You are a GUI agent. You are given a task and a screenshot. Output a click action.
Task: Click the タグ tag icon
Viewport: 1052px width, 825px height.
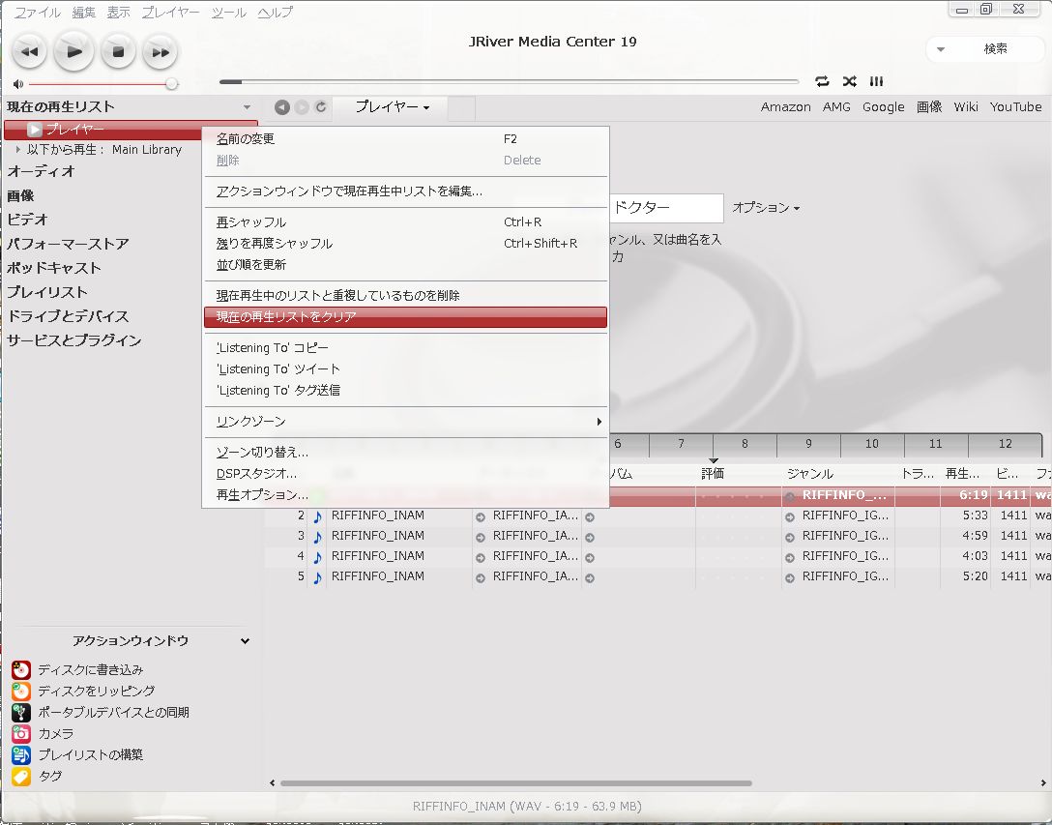[x=21, y=776]
